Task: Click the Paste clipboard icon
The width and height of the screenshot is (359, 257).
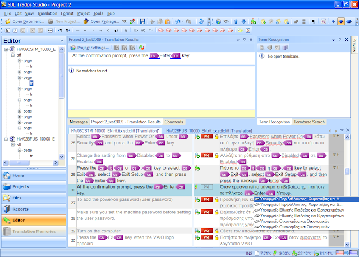Action: [168, 21]
